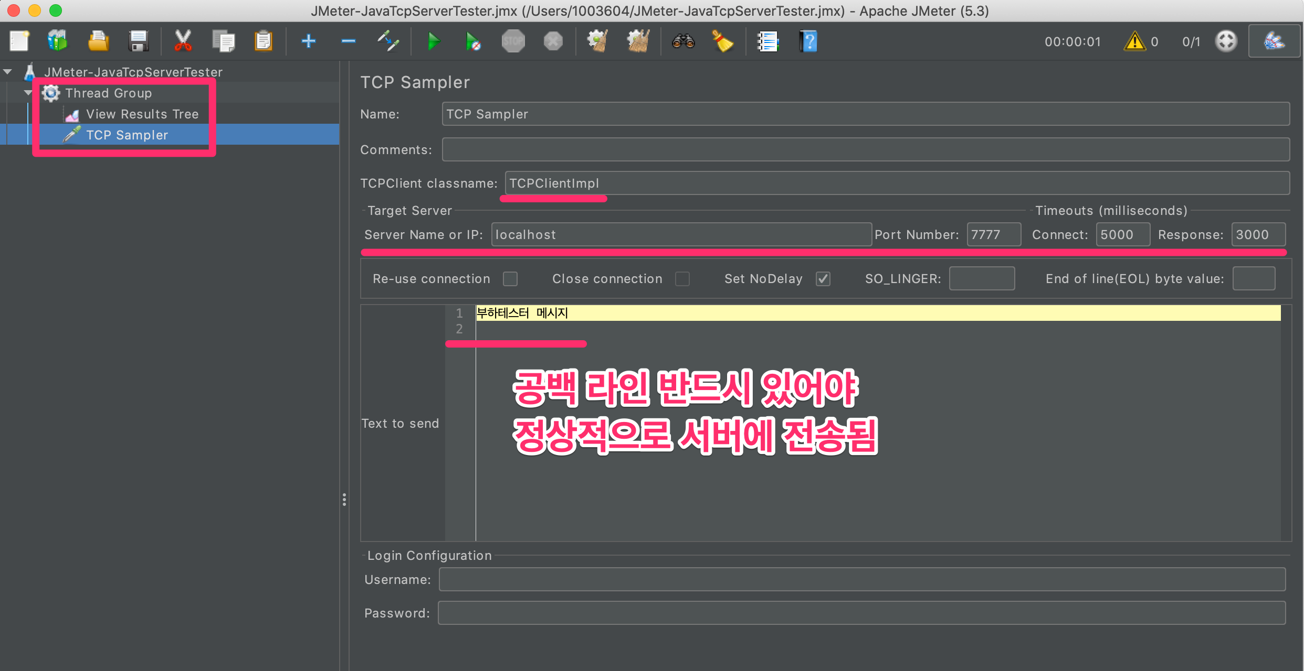Click the Reset Search icon
Viewport: 1304px width, 671px height.
(x=723, y=41)
